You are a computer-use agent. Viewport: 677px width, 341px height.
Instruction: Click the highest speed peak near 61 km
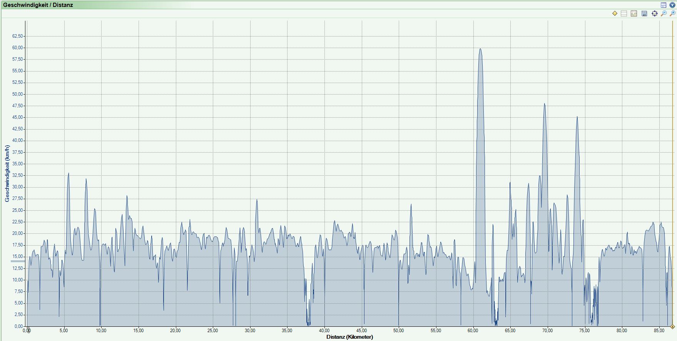click(x=480, y=49)
